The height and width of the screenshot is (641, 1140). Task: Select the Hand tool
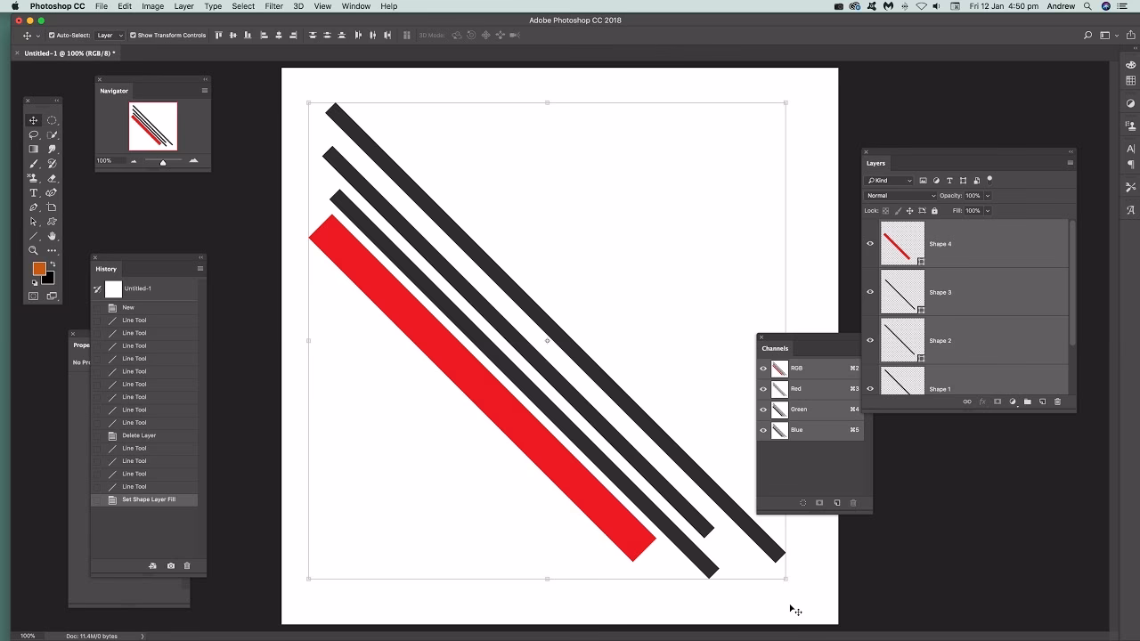click(x=52, y=236)
